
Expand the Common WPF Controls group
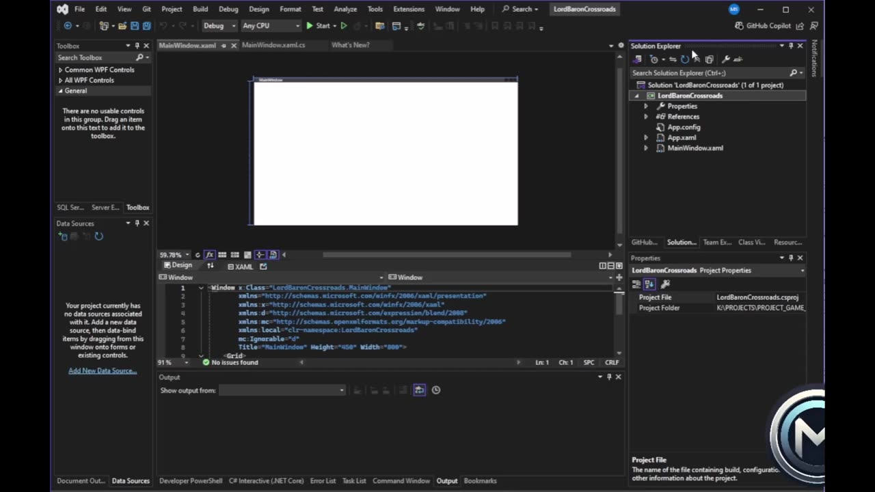point(60,70)
